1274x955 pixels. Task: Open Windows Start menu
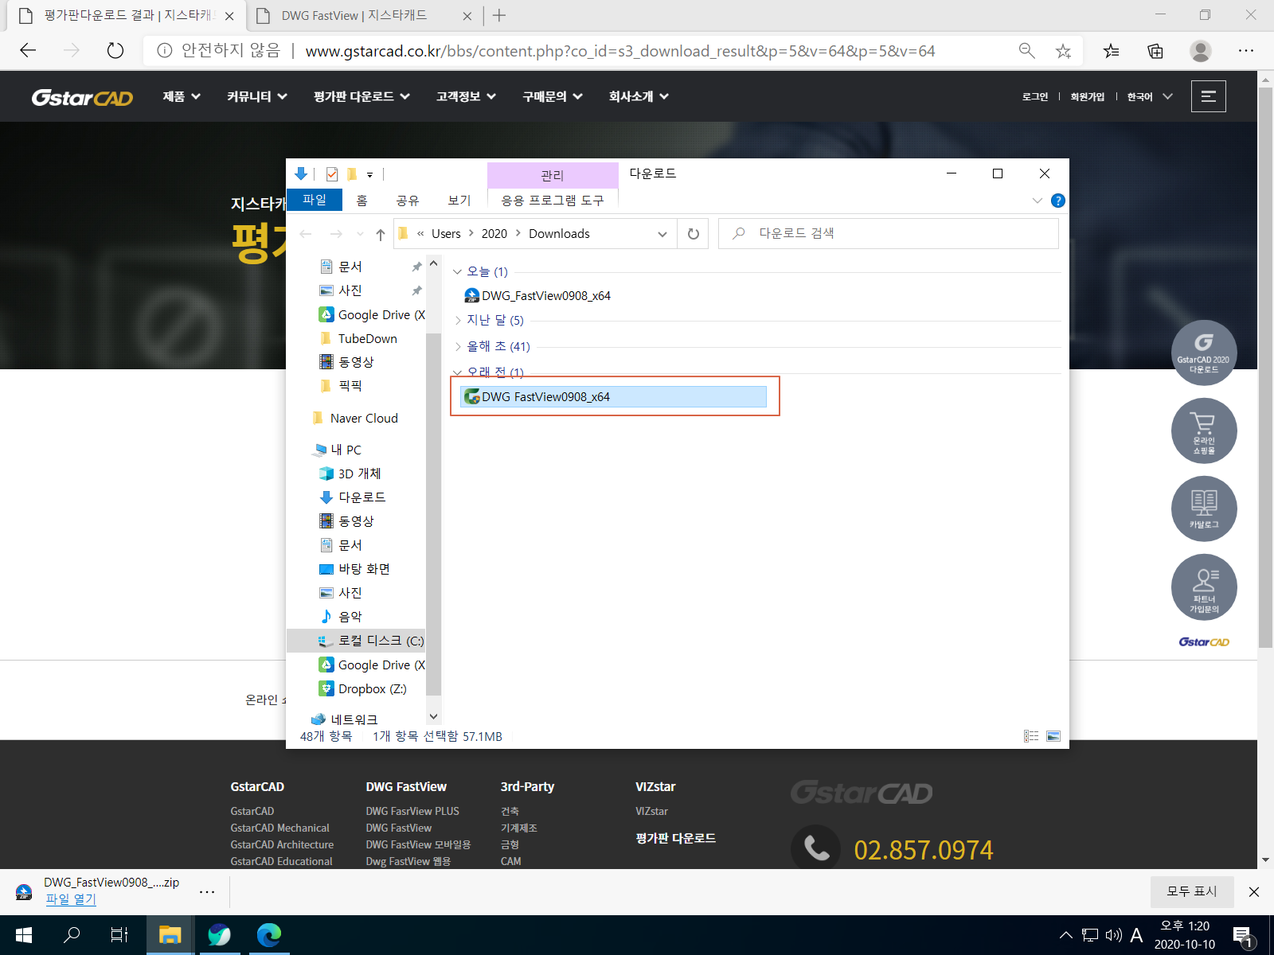24,935
